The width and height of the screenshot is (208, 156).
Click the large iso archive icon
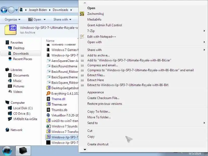11,30
